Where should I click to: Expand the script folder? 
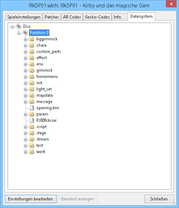(25, 127)
